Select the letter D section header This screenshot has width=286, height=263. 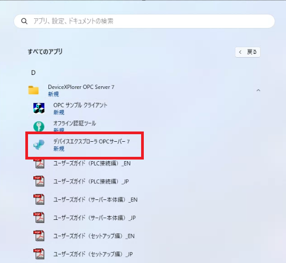[x=33, y=73]
